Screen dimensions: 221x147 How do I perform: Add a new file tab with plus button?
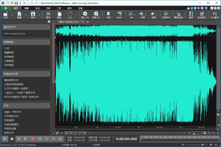coord(88,22)
